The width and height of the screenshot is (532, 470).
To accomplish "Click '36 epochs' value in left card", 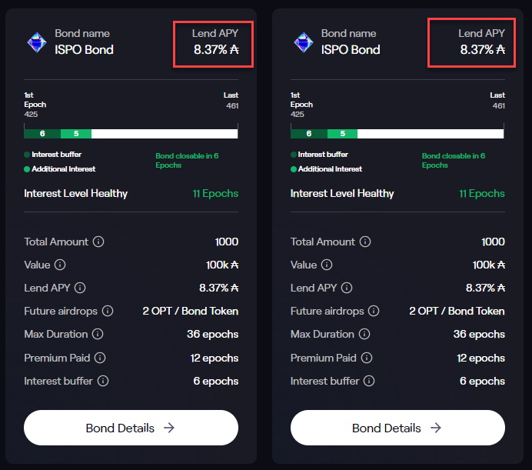I will pos(213,334).
